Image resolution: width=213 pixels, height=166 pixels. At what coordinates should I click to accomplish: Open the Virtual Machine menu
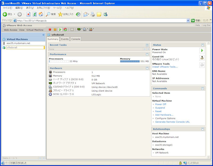[35, 30]
